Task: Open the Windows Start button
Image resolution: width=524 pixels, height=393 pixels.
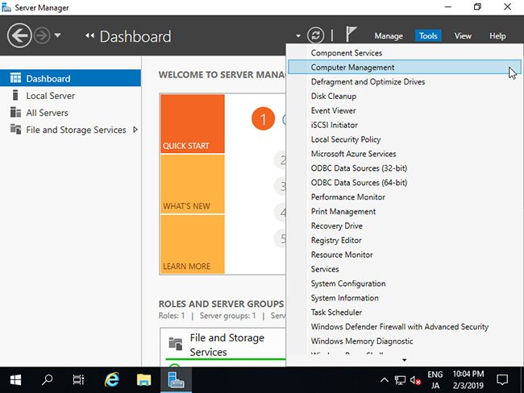Action: point(15,379)
